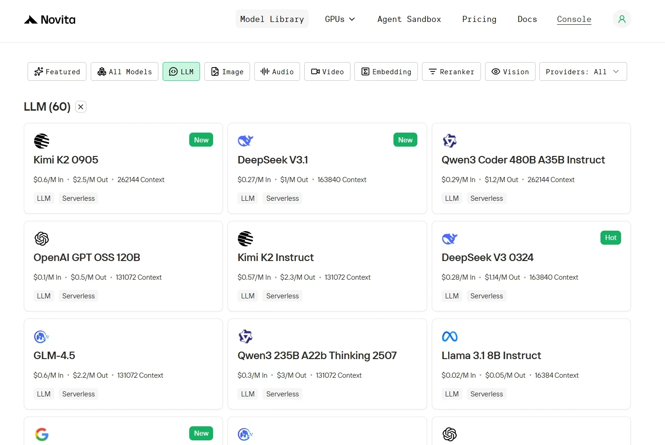Click the New badge on Kimi K2 0905
This screenshot has height=445, width=665.
pyautogui.click(x=201, y=140)
